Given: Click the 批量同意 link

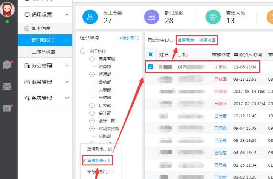Looking at the screenshot, I should pos(186,40).
